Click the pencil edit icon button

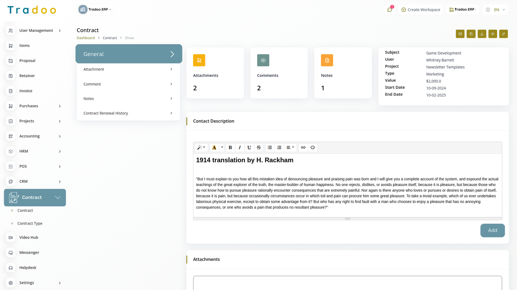pyautogui.click(x=503, y=34)
